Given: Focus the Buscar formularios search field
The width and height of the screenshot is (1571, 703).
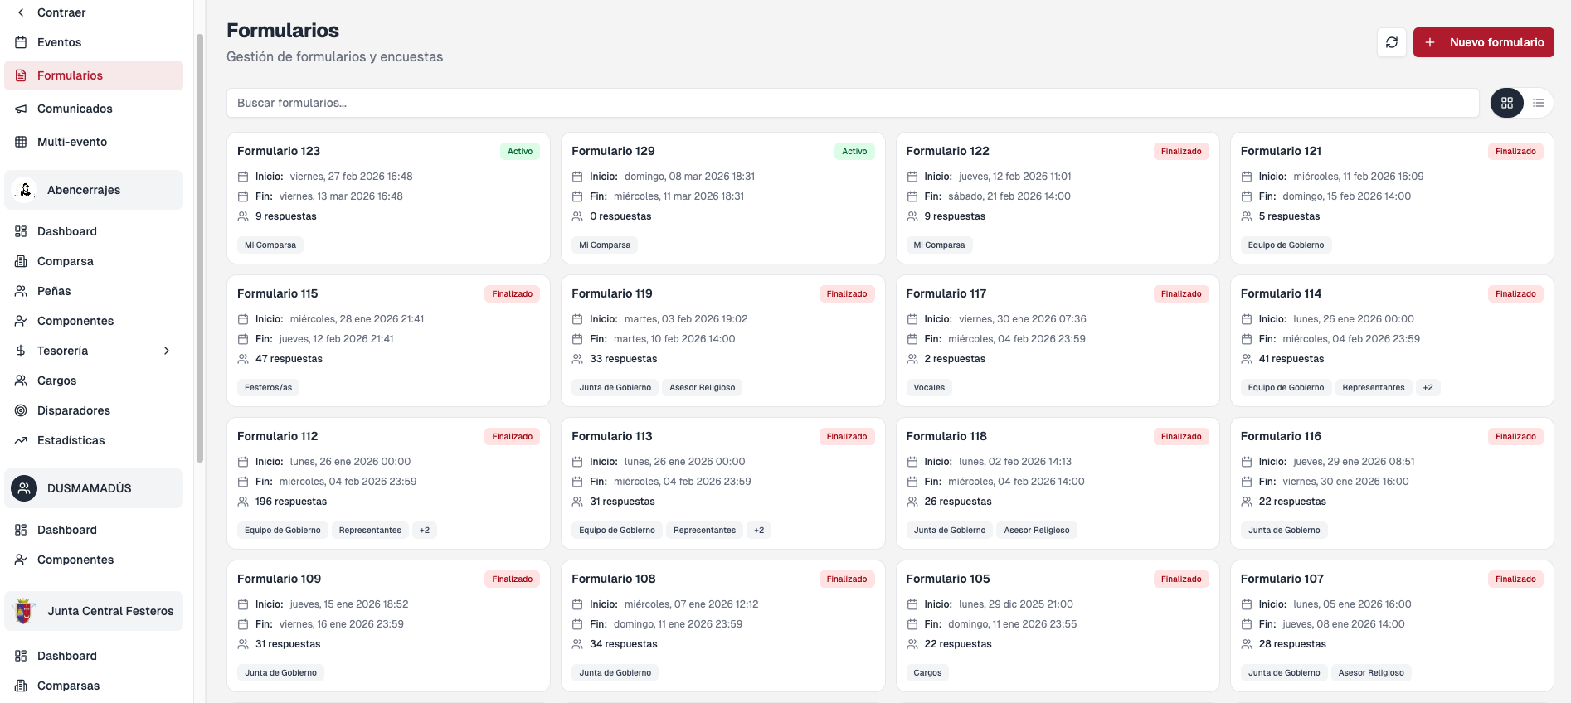Looking at the screenshot, I should (853, 103).
